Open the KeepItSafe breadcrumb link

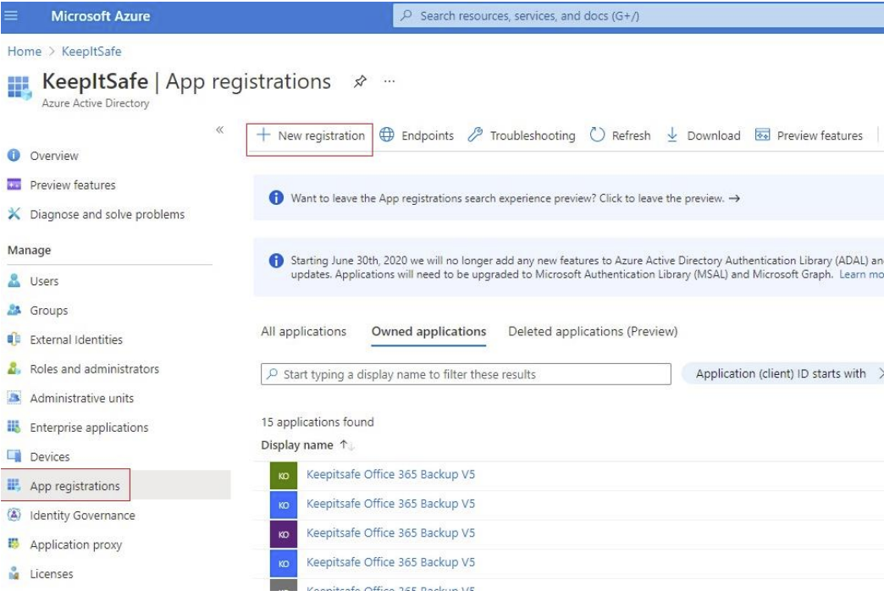[91, 52]
